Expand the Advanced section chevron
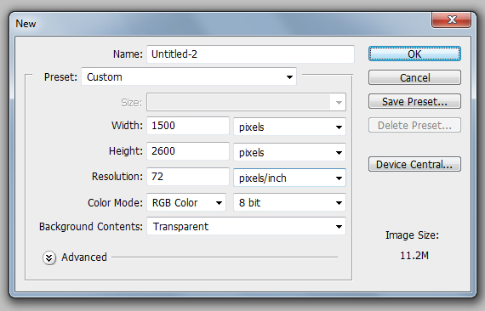Image resolution: width=485 pixels, height=311 pixels. coord(49,257)
